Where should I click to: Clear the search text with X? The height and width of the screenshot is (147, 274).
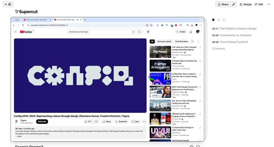coord(133,32)
